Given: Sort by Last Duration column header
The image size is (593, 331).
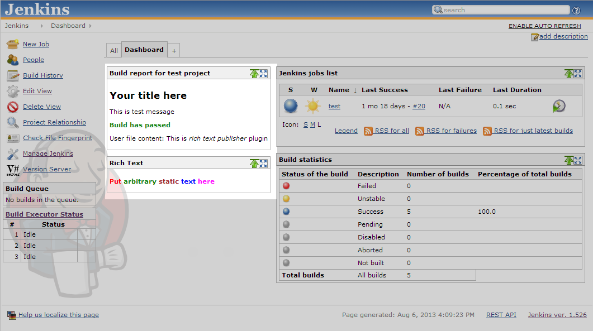Looking at the screenshot, I should [517, 90].
